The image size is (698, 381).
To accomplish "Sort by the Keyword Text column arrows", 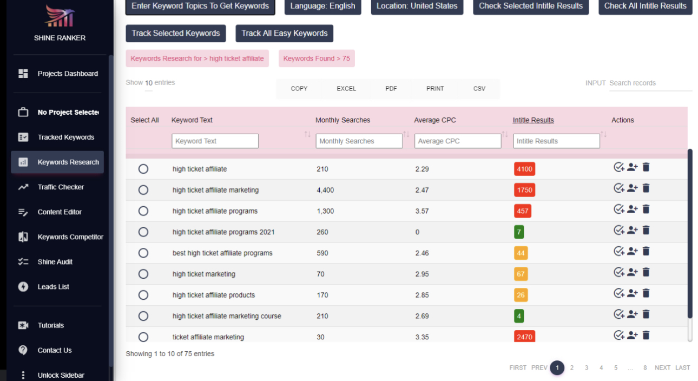I will tap(307, 134).
